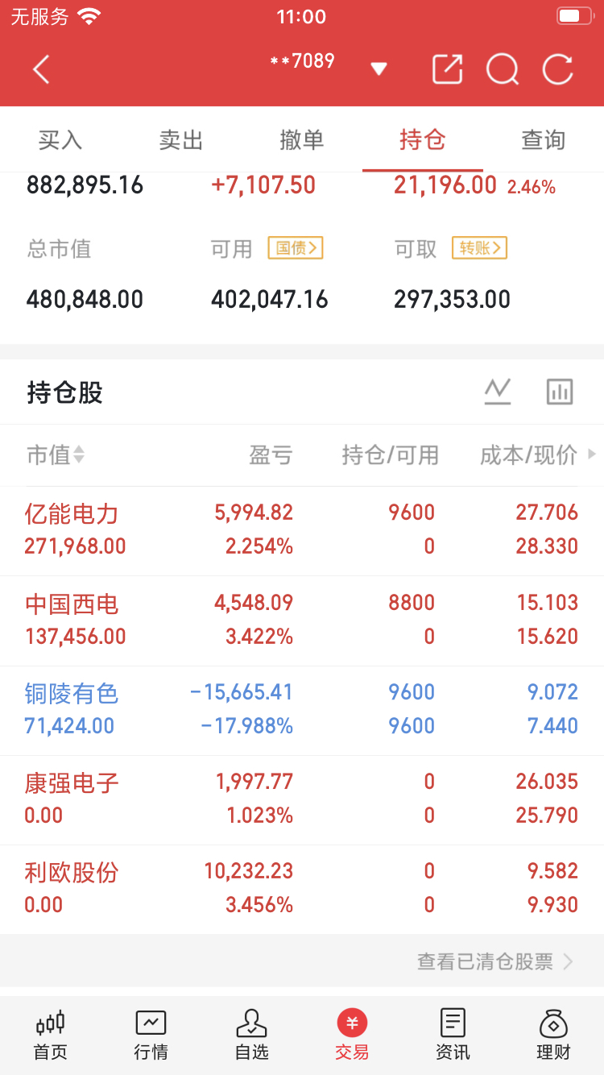This screenshot has width=604, height=1075.
Task: Tap the 查看已清仓股票 link
Action: coord(494,961)
